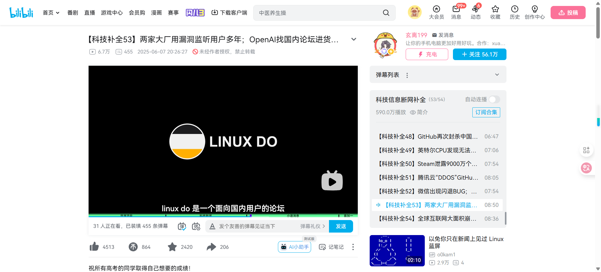Click 关注 56.1万 follow button
The image size is (601, 272).
click(x=479, y=54)
